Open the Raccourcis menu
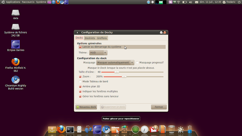This screenshot has width=242, height=136. click(28, 2)
